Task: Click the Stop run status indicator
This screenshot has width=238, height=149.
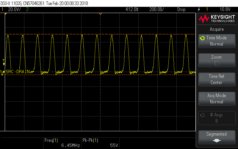Action: tap(181, 9)
